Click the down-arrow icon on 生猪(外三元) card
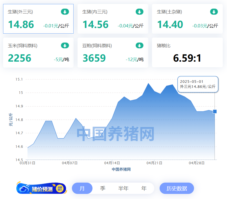 tap(65, 12)
